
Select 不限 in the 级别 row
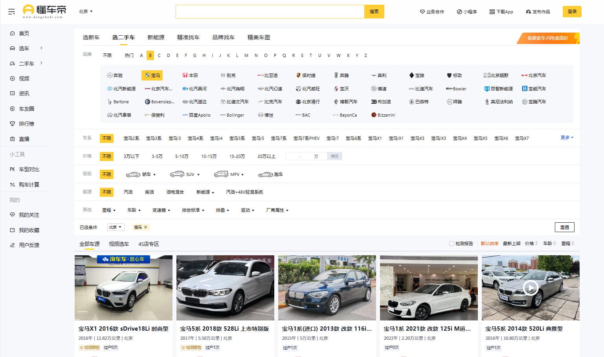pyautogui.click(x=106, y=174)
